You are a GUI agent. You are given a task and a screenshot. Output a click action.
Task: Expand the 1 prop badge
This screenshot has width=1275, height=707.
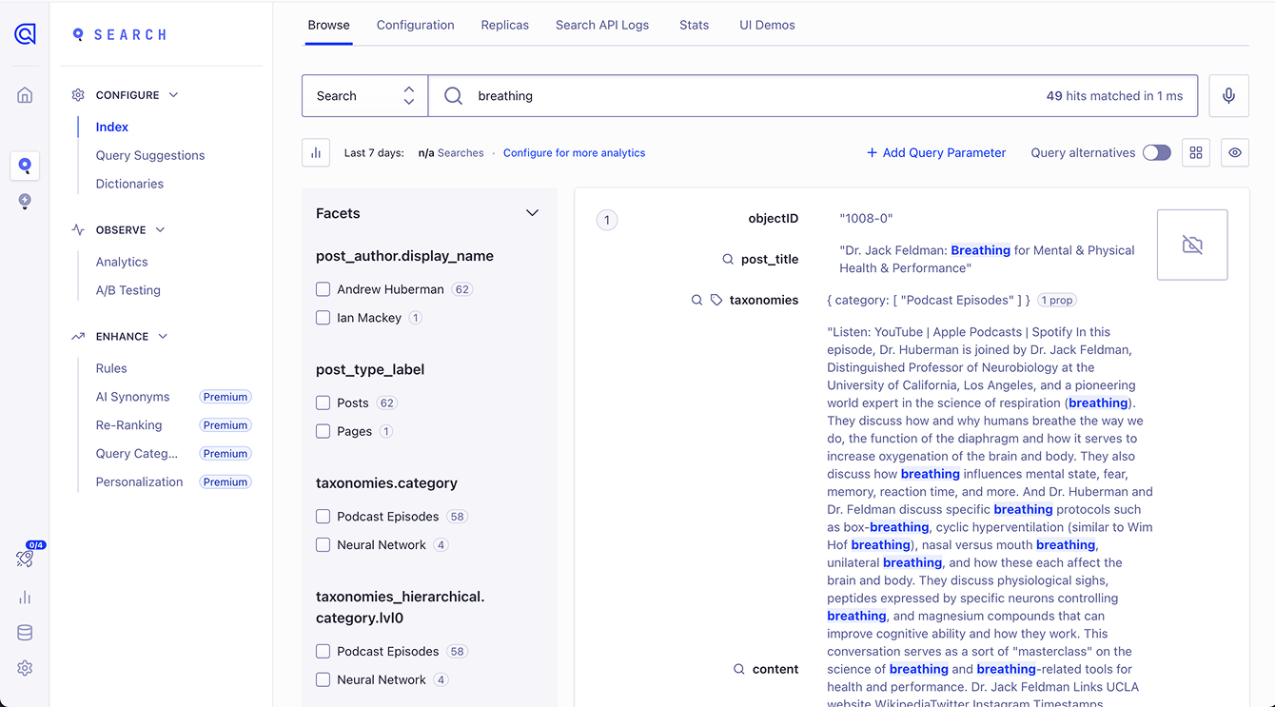[1057, 300]
